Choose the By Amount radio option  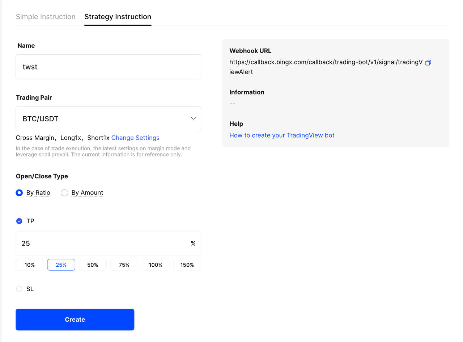[64, 193]
